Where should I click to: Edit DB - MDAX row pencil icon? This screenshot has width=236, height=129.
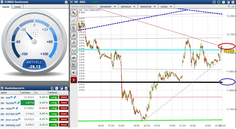click(17, 108)
